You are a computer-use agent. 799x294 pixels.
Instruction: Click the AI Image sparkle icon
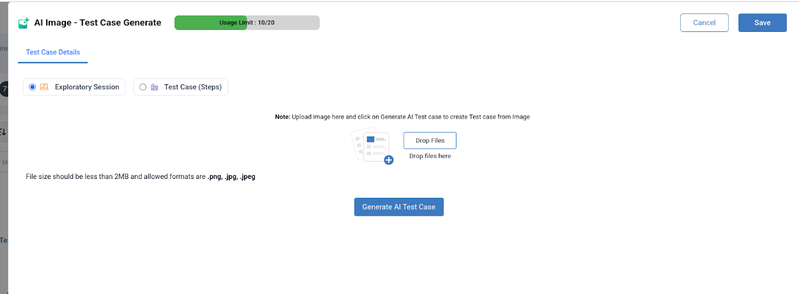[x=23, y=23]
